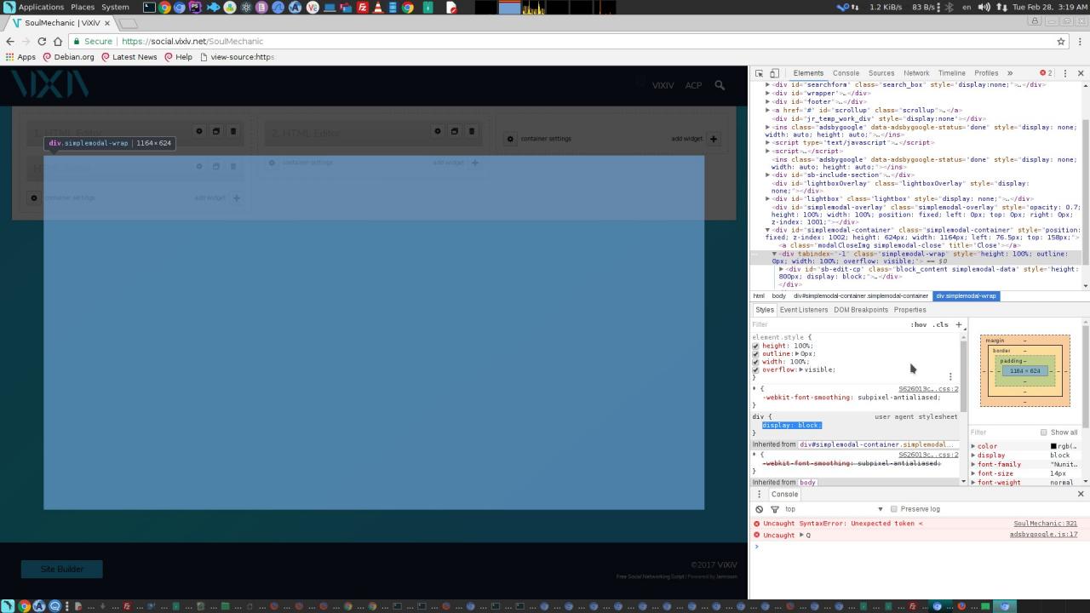This screenshot has height=613, width=1090.
Task: Open the Event Listeners tab
Action: click(803, 310)
